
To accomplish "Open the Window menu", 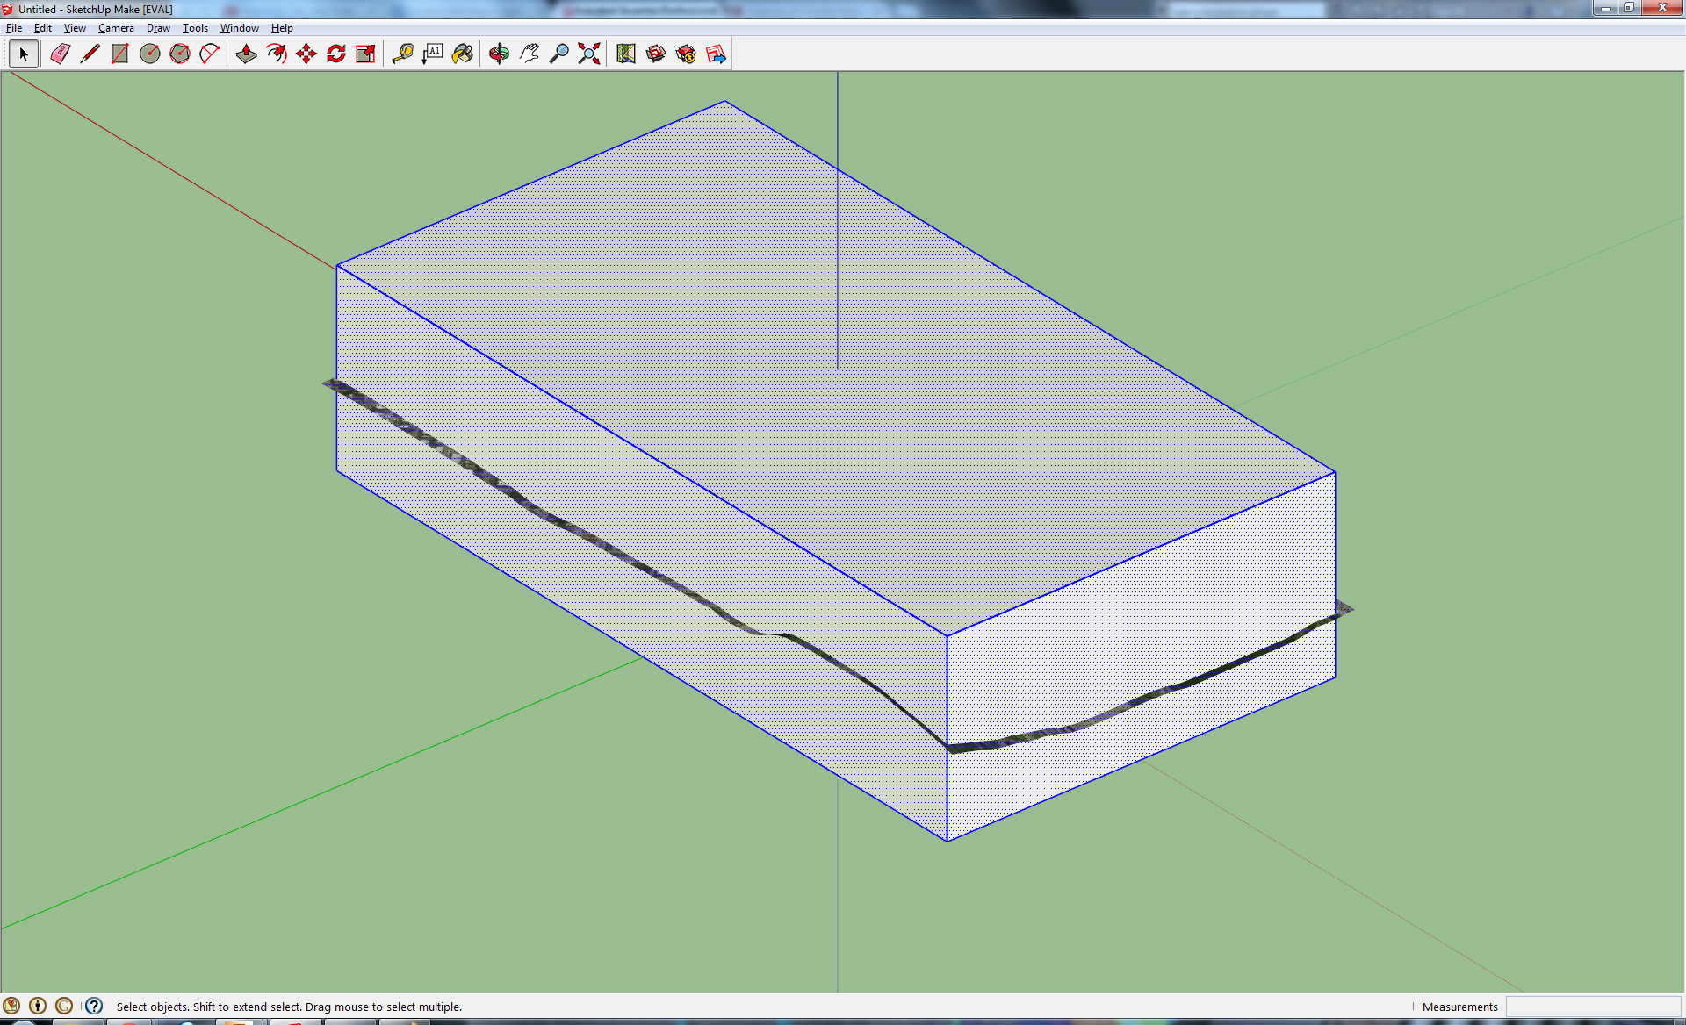I will 239,28.
